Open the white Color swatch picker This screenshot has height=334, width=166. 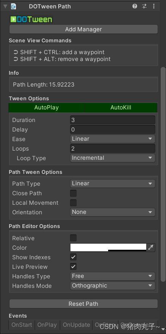click(x=109, y=247)
